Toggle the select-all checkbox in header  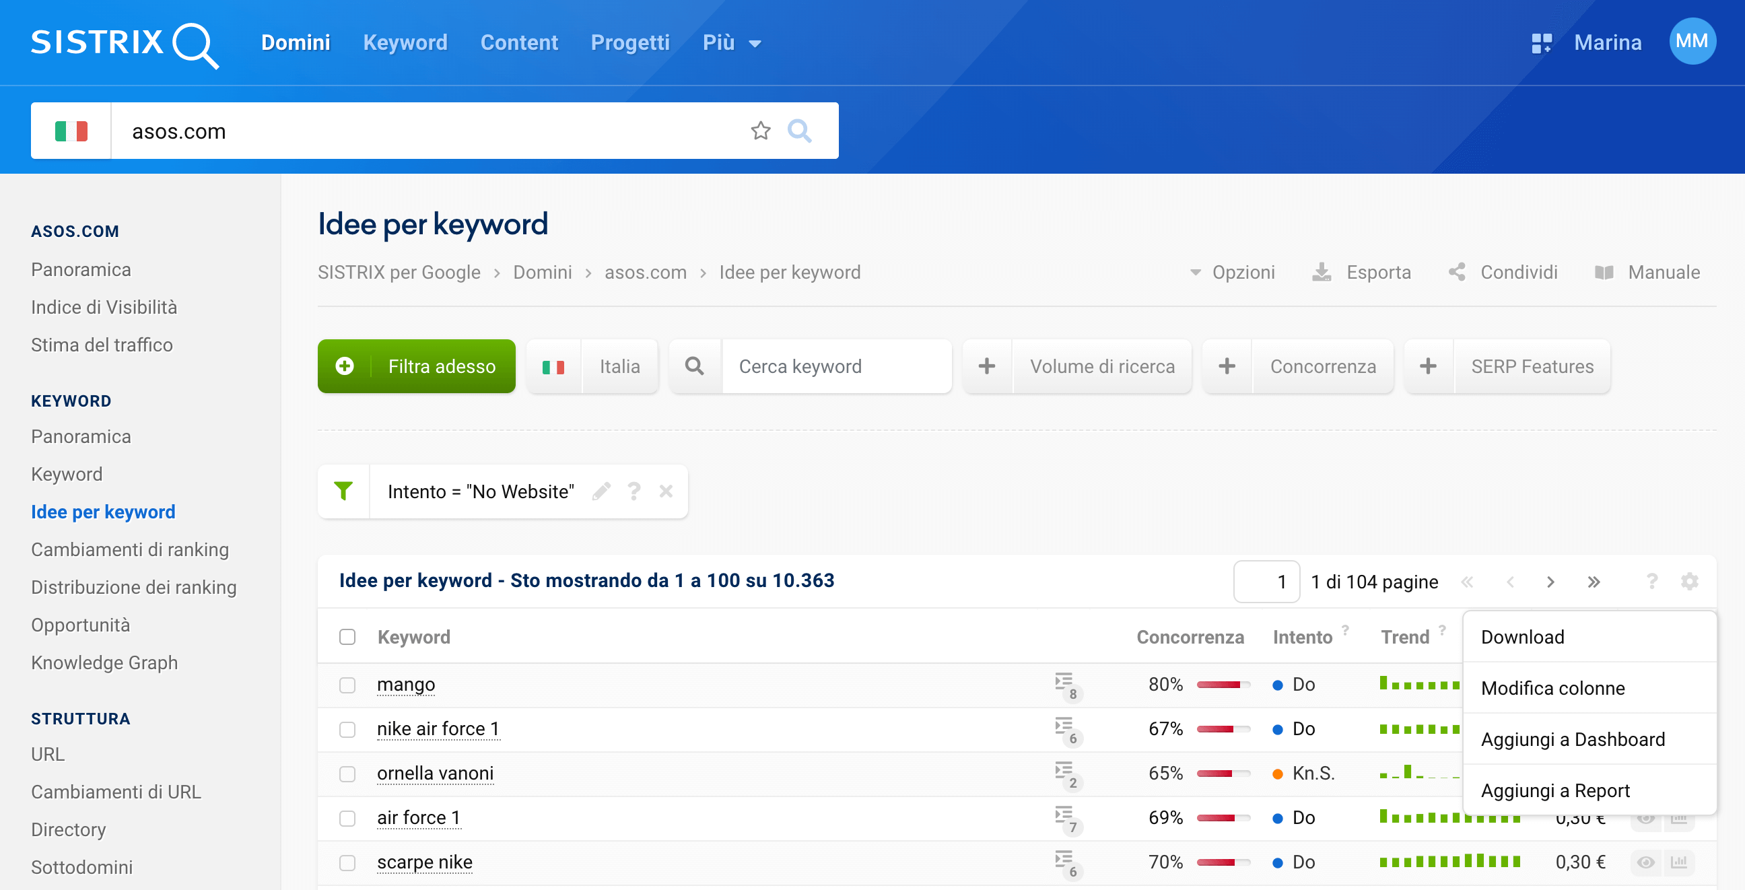pos(347,636)
